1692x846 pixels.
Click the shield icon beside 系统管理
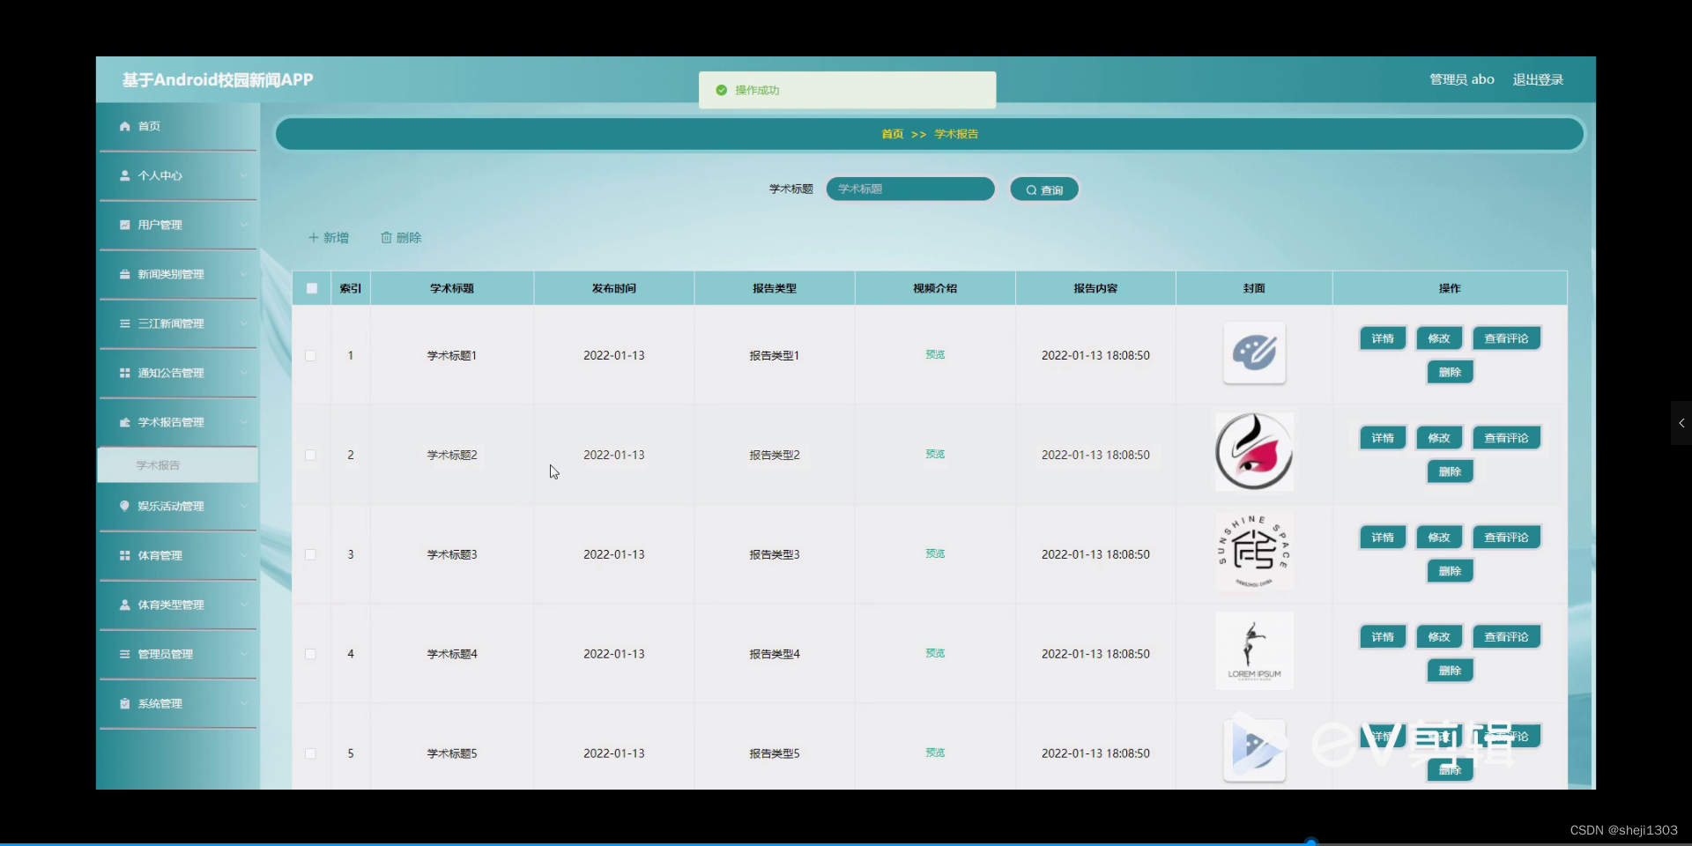click(x=125, y=704)
